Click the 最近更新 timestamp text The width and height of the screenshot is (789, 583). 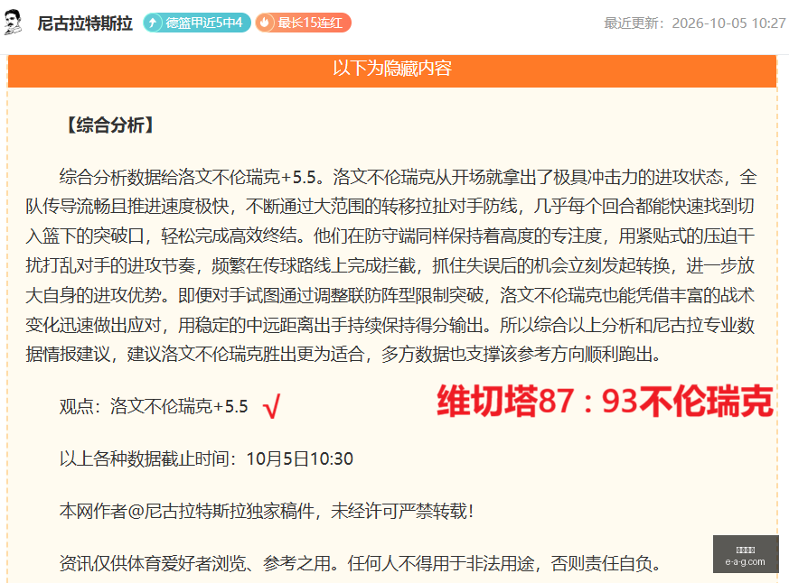tap(695, 23)
